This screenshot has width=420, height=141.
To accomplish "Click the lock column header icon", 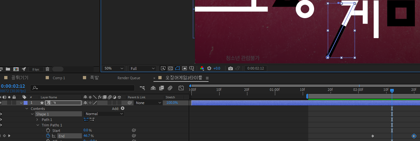I will click(x=14, y=97).
